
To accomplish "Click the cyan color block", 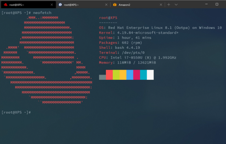I will coord(144,75).
